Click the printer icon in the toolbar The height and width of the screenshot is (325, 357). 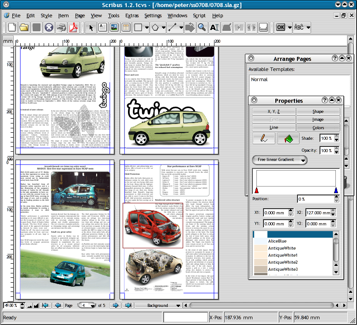(x=61, y=27)
